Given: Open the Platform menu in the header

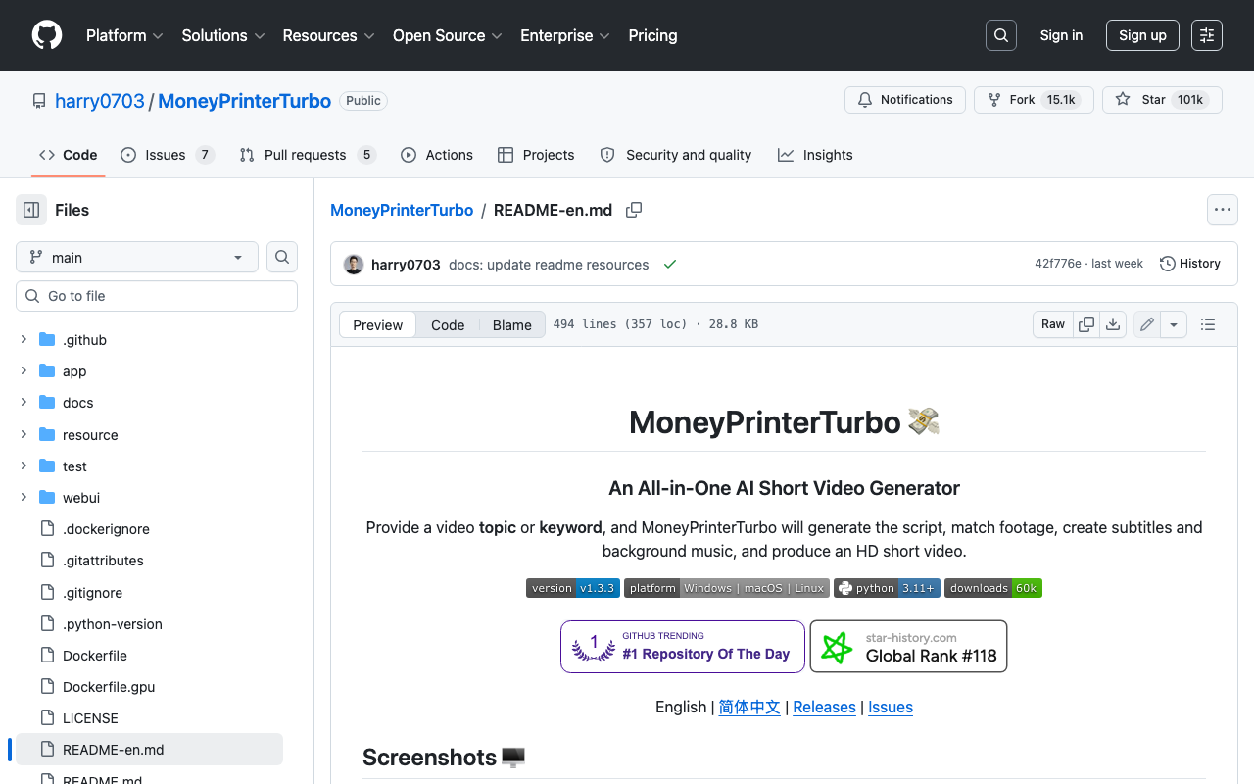Looking at the screenshot, I should click(x=124, y=35).
